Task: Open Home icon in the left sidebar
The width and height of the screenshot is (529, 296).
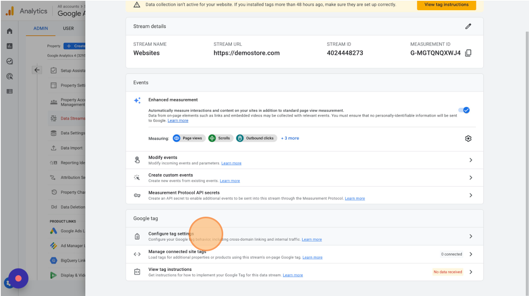Action: (x=9, y=31)
